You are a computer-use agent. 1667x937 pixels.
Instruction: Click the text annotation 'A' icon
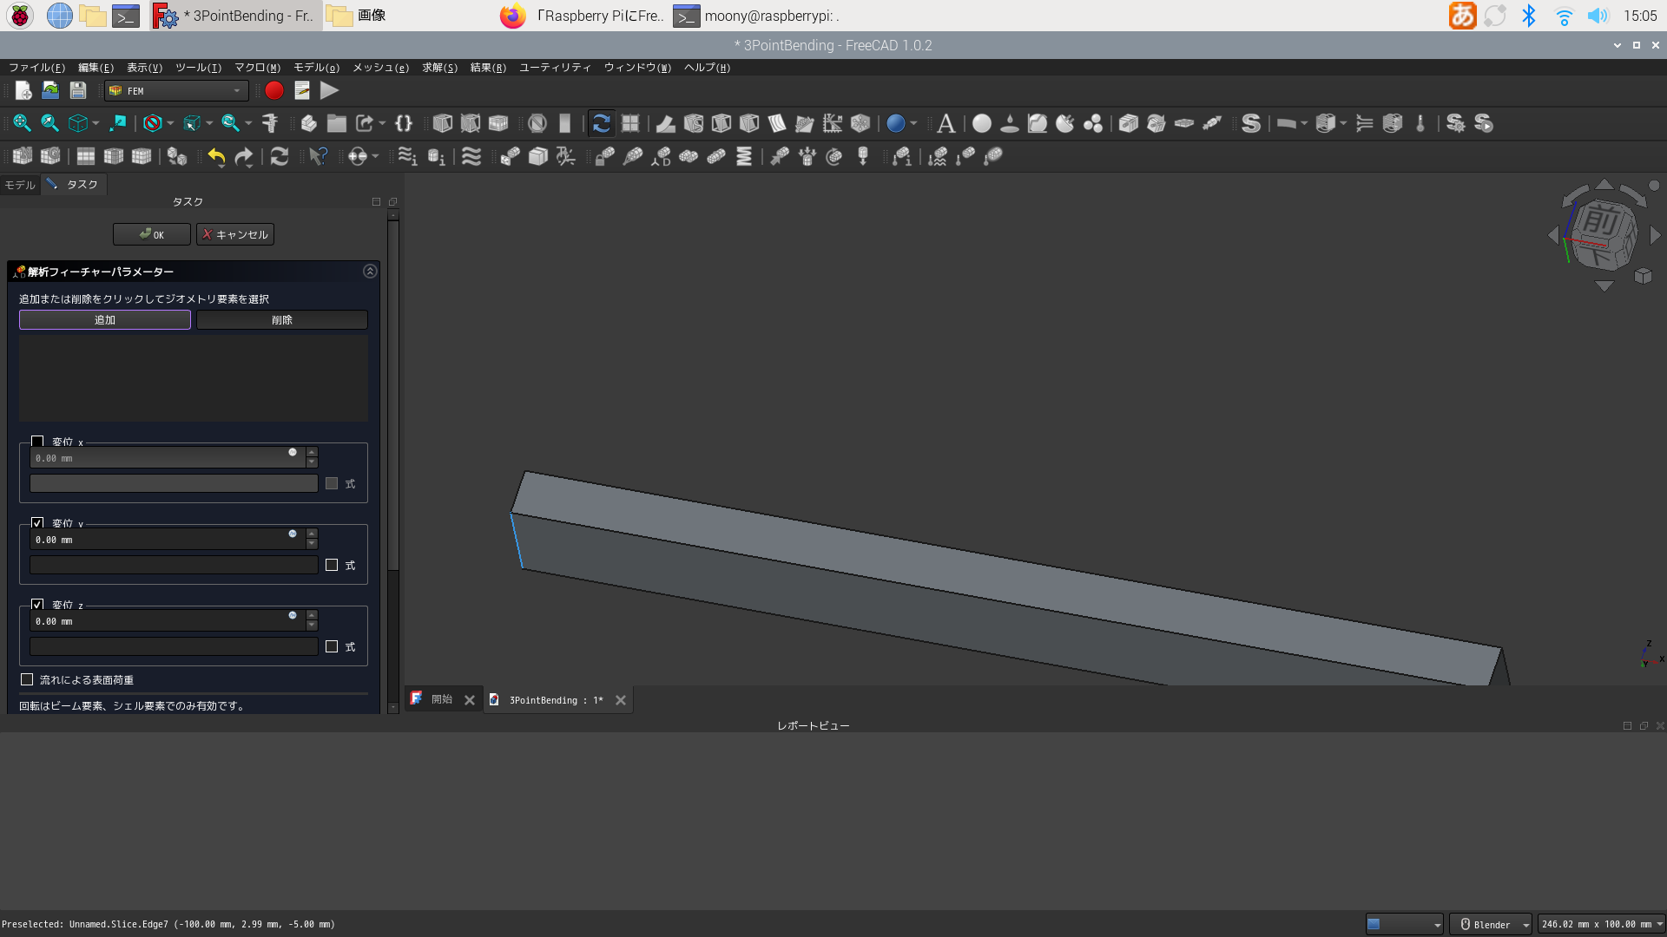click(946, 123)
